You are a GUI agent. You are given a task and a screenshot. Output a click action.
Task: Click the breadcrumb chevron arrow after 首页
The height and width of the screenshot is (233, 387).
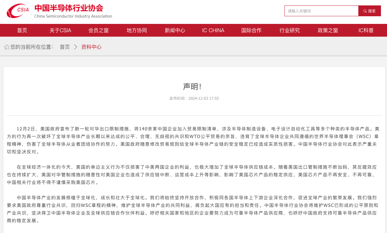(x=75, y=47)
